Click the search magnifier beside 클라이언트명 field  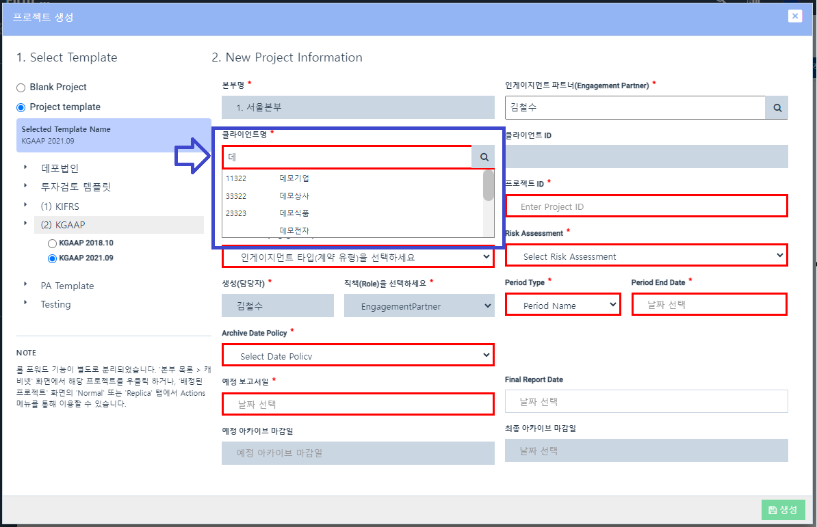pyautogui.click(x=483, y=157)
